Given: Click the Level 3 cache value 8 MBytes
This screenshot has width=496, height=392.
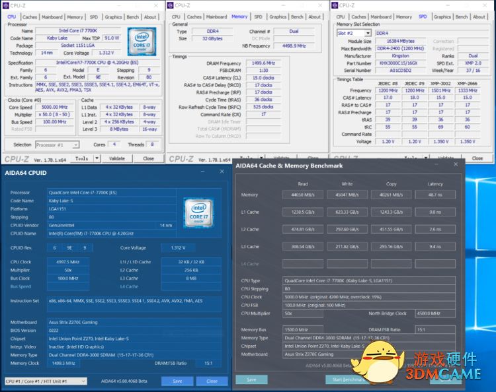Looking at the screenshot, I should coord(119,129).
